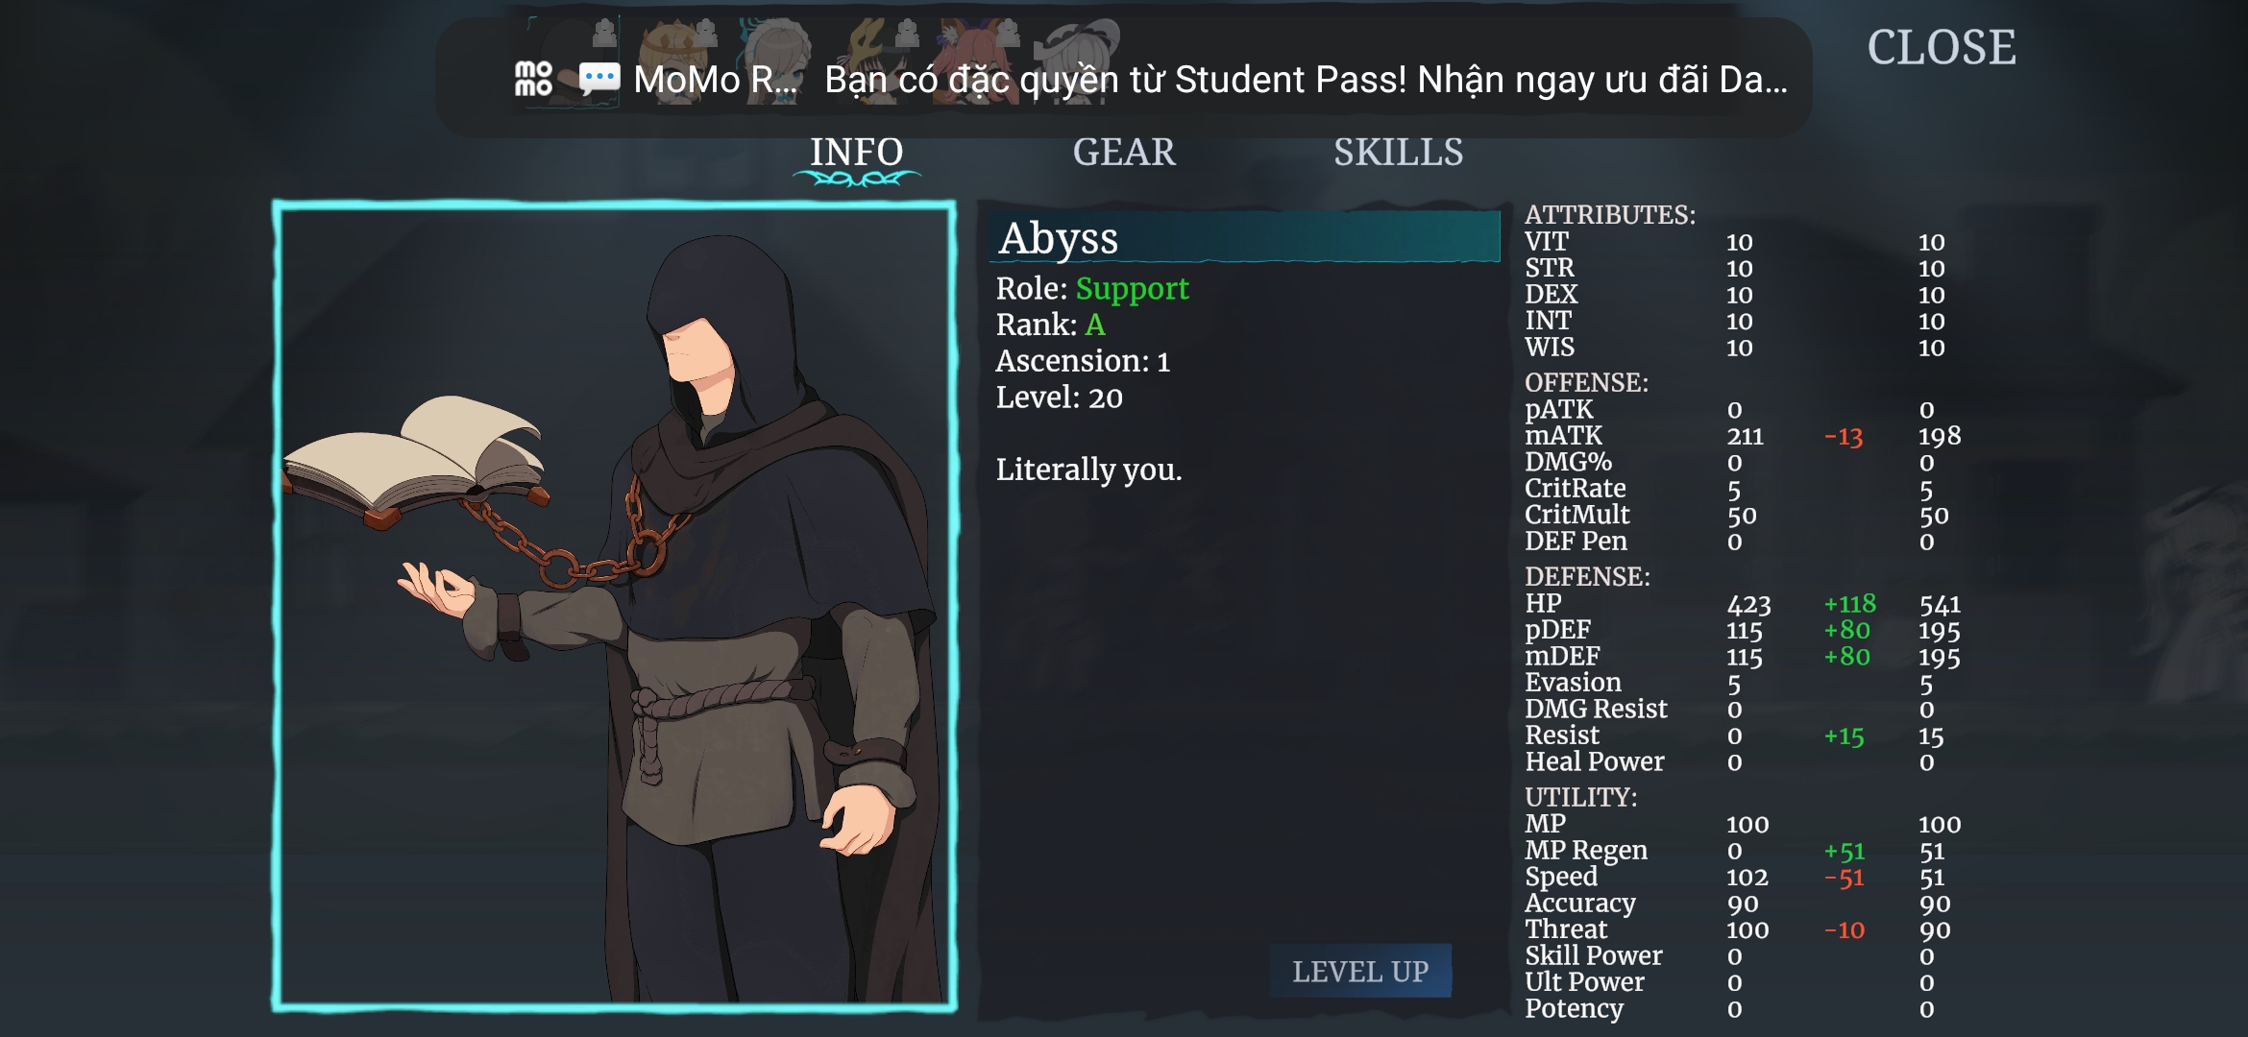This screenshot has height=1037, width=2248.
Task: Tap the Abyss character portrait
Action: click(x=615, y=607)
